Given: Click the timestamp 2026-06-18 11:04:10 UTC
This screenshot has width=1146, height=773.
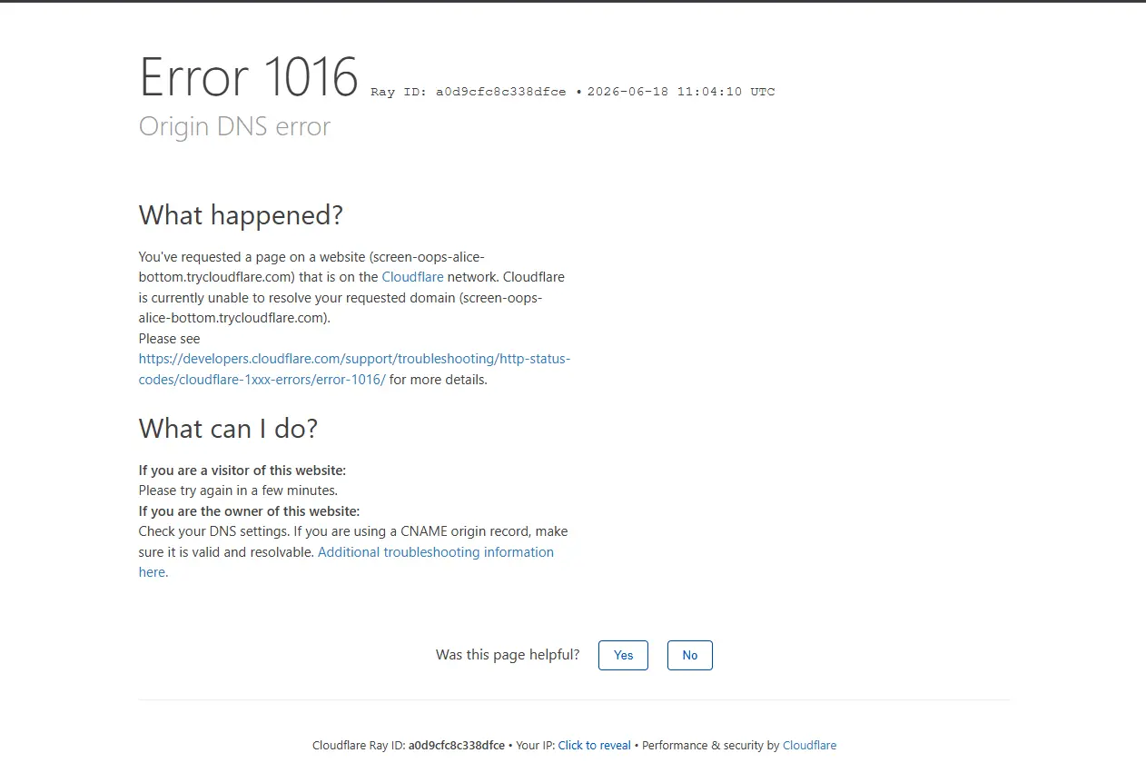Looking at the screenshot, I should tap(681, 92).
